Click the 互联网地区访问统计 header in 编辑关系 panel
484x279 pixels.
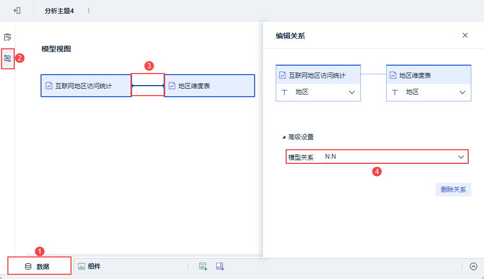(x=318, y=75)
